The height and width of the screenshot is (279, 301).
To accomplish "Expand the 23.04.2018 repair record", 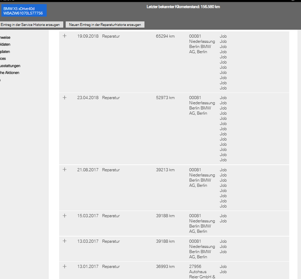I will (x=65, y=98).
